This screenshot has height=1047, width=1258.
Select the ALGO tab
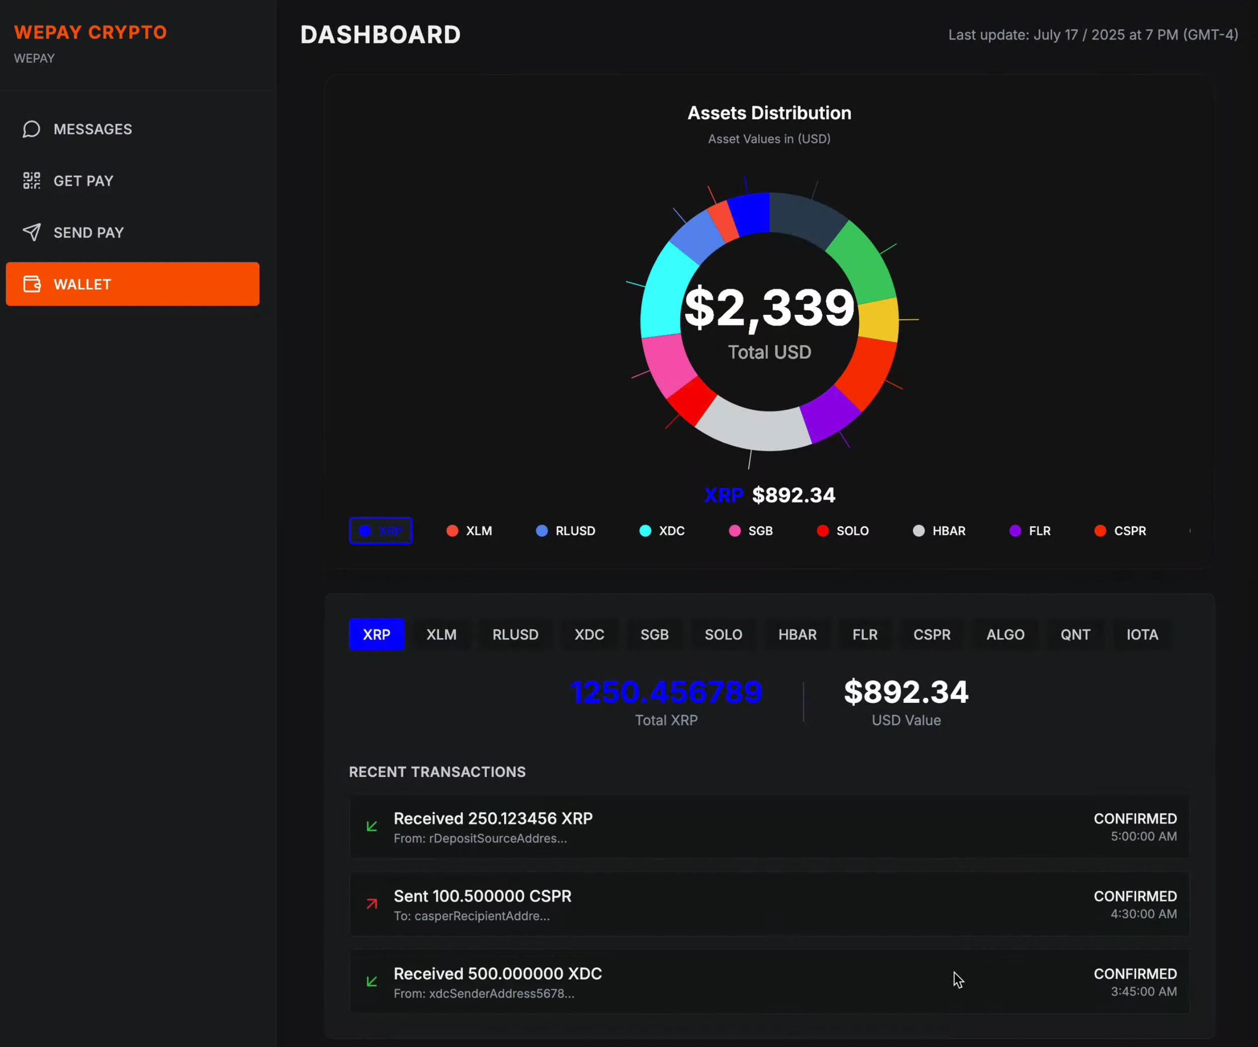click(1005, 634)
